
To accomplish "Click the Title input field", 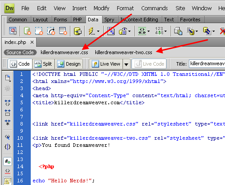I will [x=207, y=64].
